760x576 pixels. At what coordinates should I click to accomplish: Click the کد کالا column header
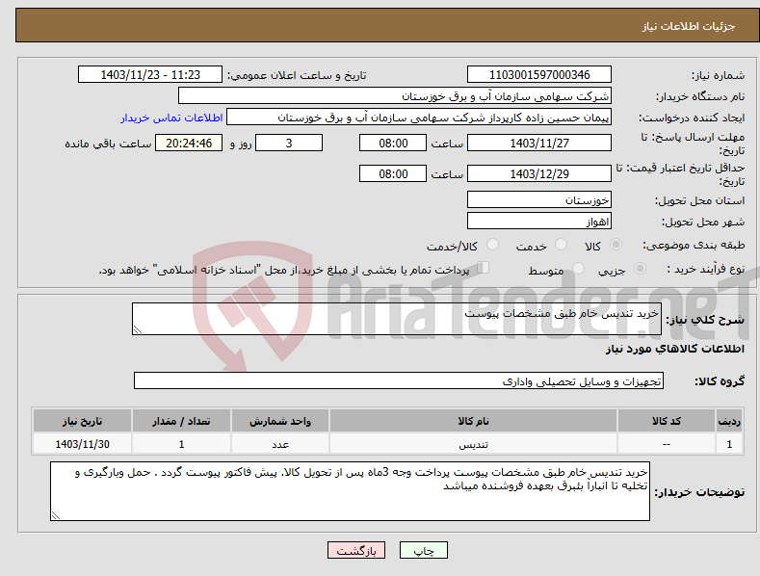(x=666, y=421)
